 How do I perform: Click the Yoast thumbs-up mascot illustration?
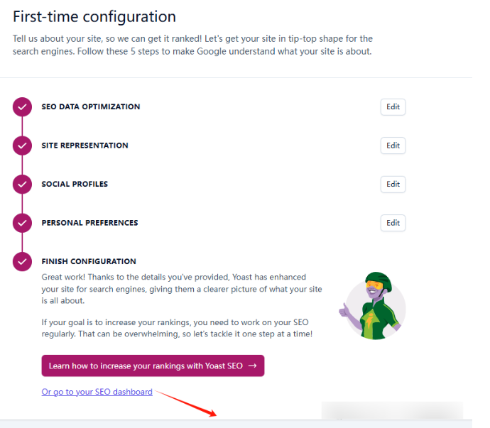[372, 306]
